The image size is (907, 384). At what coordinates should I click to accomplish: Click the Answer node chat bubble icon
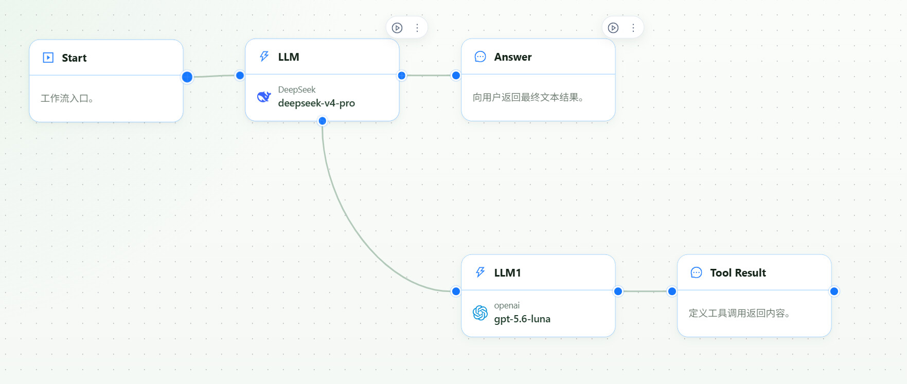tap(480, 57)
